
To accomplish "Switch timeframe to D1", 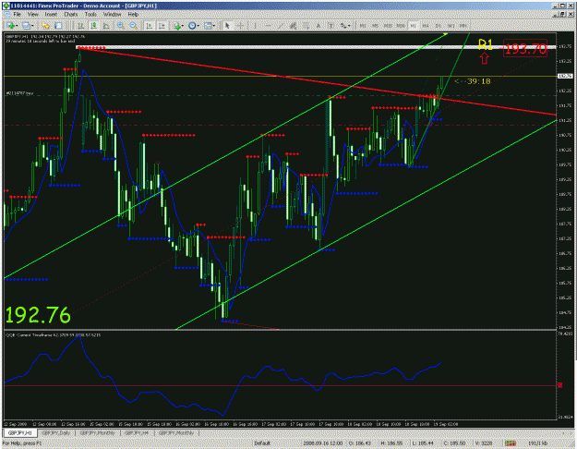I will coord(439,26).
